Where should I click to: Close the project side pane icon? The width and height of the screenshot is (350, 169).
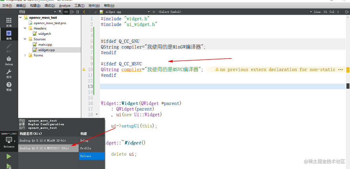[x=78, y=12]
